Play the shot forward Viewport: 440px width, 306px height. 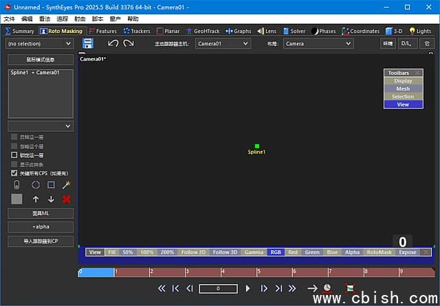247,289
